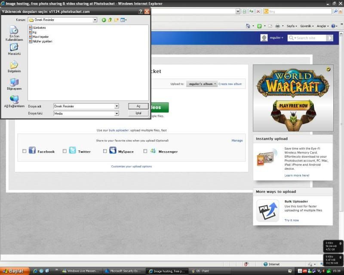
Task: Click Learn more here link
Action: tap(297, 175)
